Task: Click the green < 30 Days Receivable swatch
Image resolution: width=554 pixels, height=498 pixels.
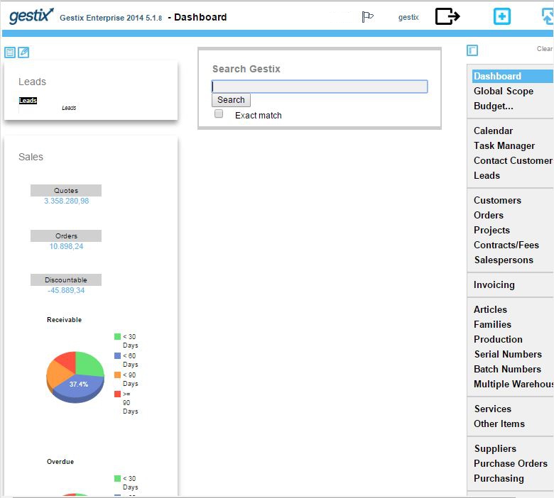Action: [117, 337]
